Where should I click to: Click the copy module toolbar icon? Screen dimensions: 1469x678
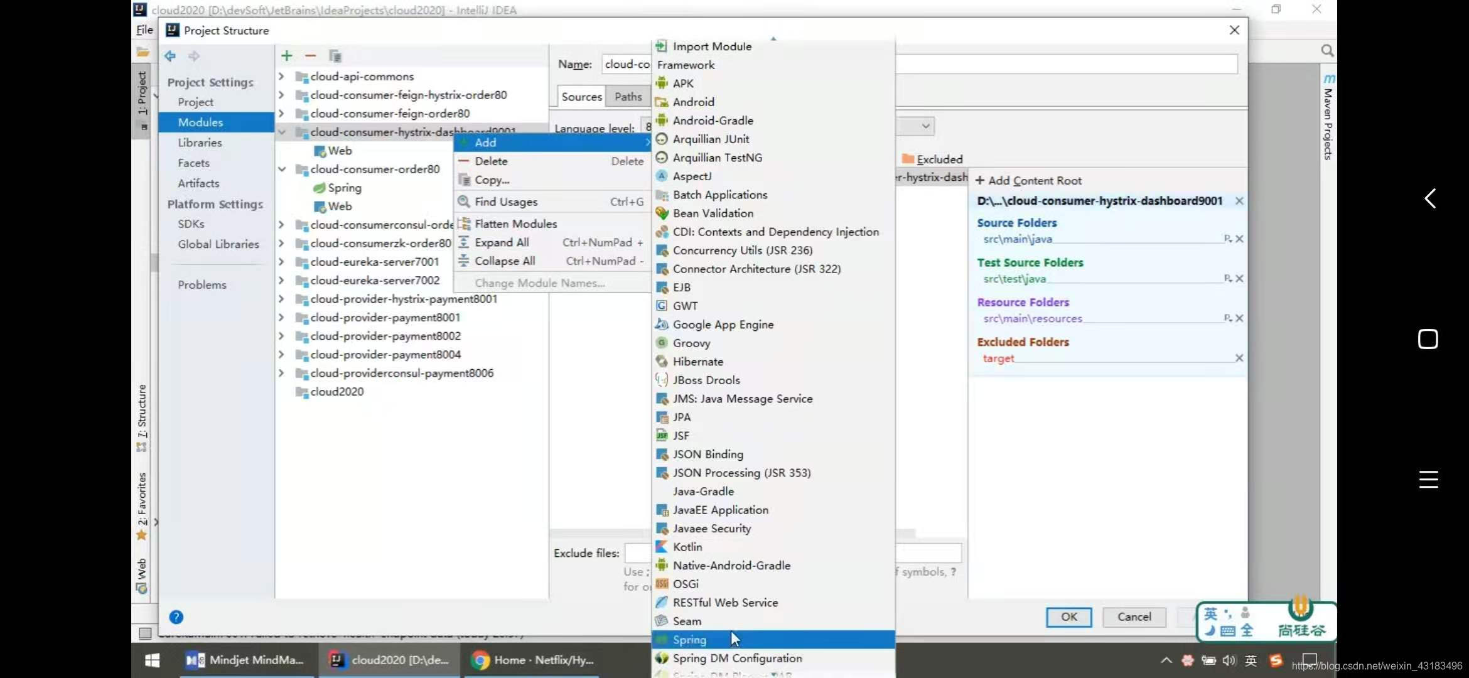(335, 56)
